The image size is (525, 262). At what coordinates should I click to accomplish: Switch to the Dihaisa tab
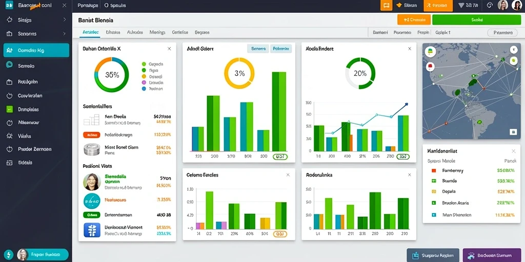[x=113, y=32]
